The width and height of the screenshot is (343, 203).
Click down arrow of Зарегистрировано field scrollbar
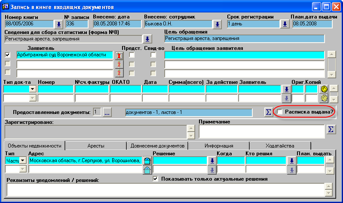[x=191, y=136]
